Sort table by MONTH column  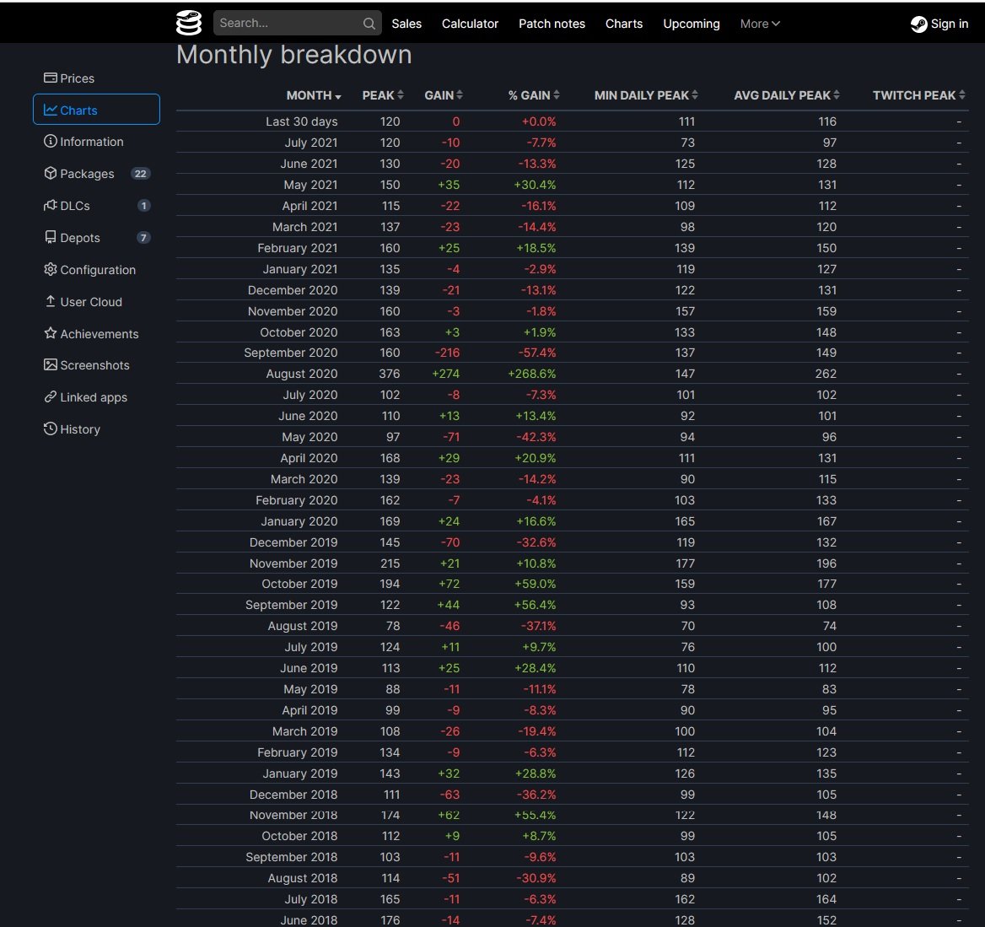[313, 95]
